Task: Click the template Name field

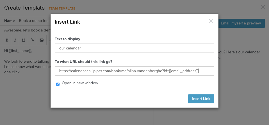Action: (x=35, y=21)
